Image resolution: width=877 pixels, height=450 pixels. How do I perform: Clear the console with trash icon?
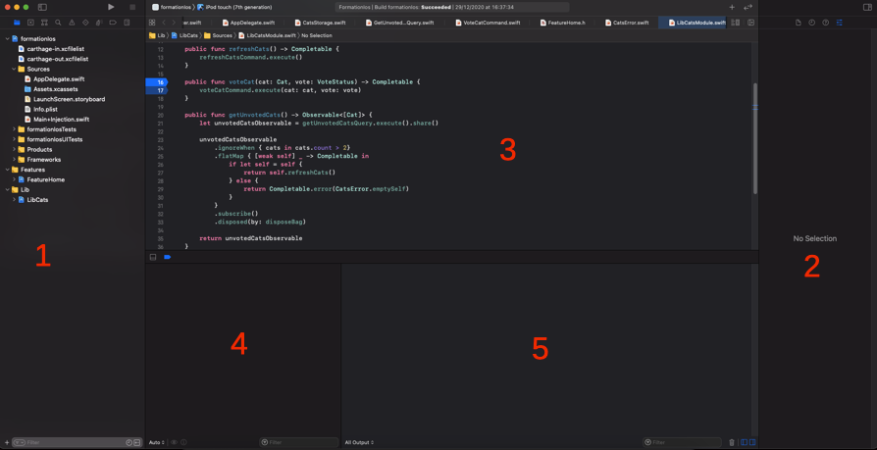click(x=732, y=442)
